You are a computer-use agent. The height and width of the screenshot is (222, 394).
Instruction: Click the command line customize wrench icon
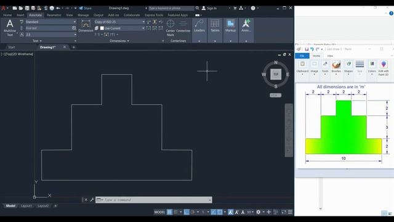point(92,200)
